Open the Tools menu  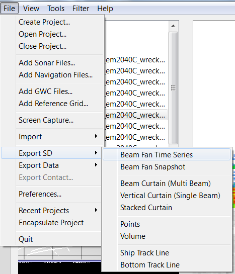pos(56,9)
